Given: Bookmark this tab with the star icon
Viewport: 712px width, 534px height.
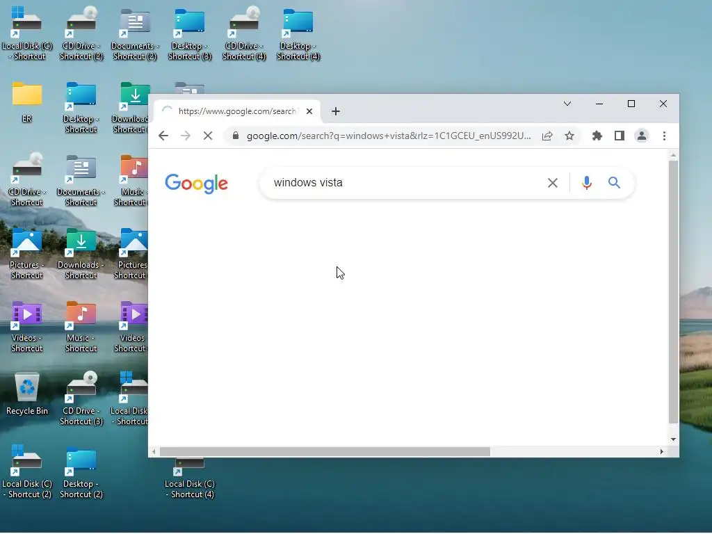Looking at the screenshot, I should [x=569, y=136].
